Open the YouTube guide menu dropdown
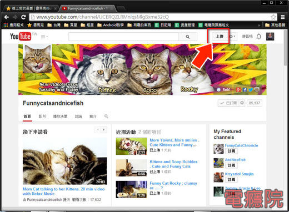 point(44,37)
